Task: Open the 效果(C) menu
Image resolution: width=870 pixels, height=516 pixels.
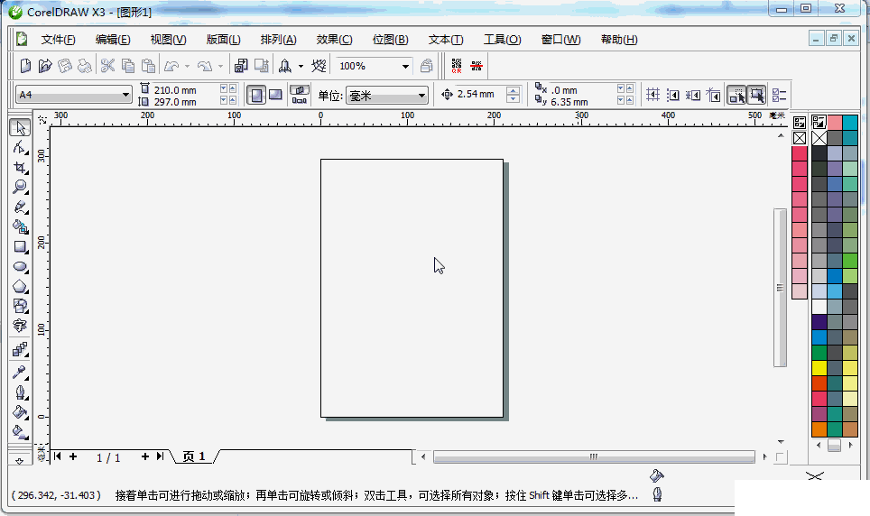Action: pos(334,40)
